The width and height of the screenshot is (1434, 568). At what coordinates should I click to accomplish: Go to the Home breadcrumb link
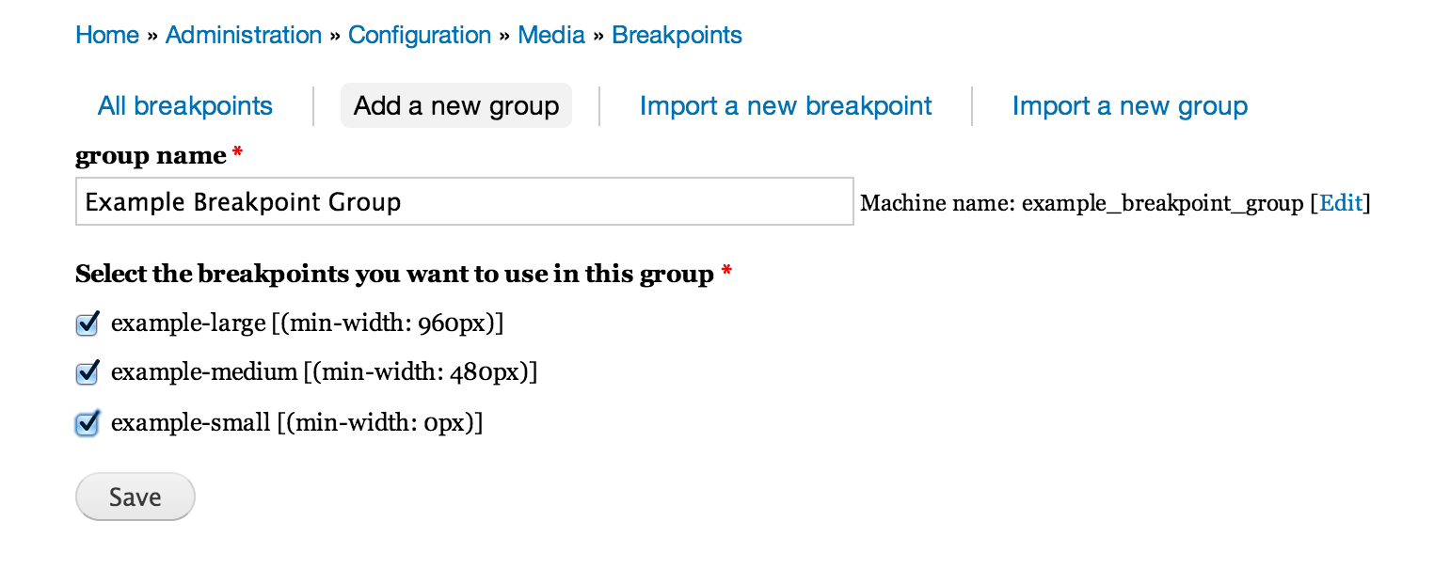click(x=107, y=36)
